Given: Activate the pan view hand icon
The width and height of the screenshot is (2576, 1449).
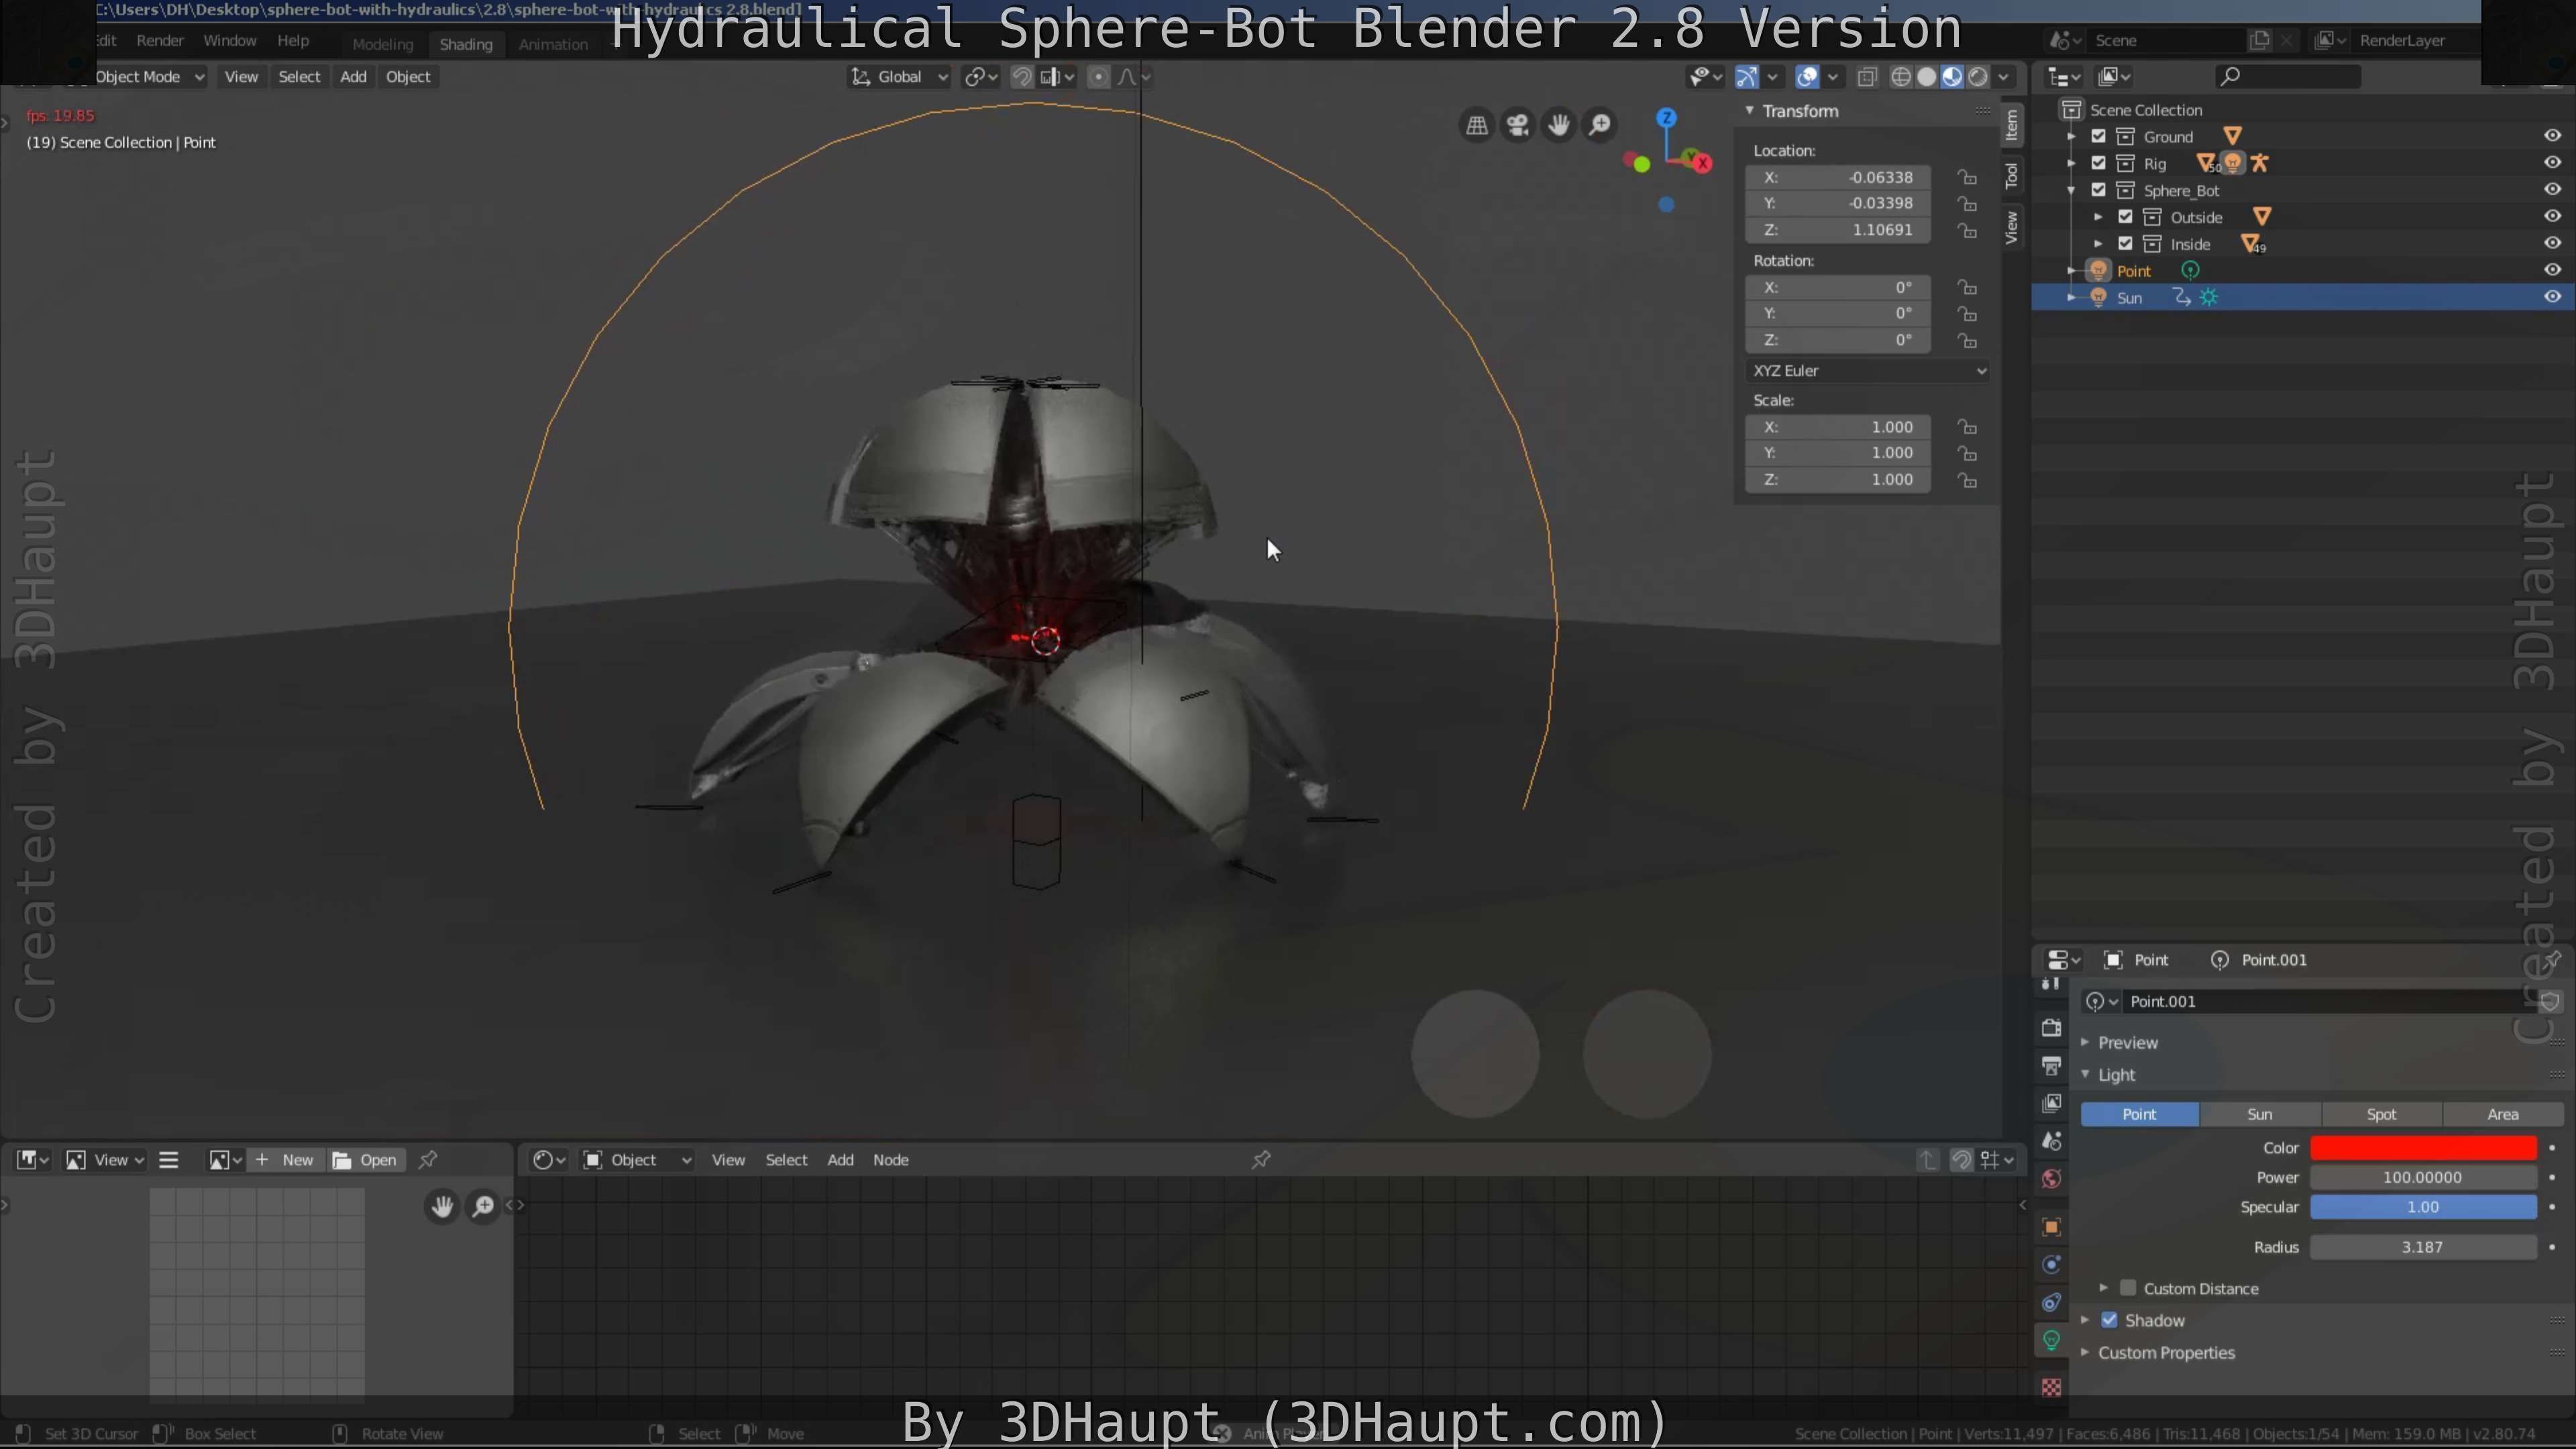Looking at the screenshot, I should point(1558,125).
